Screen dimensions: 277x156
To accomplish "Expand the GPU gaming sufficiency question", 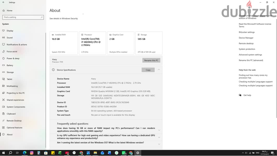I will coord(159,137).
